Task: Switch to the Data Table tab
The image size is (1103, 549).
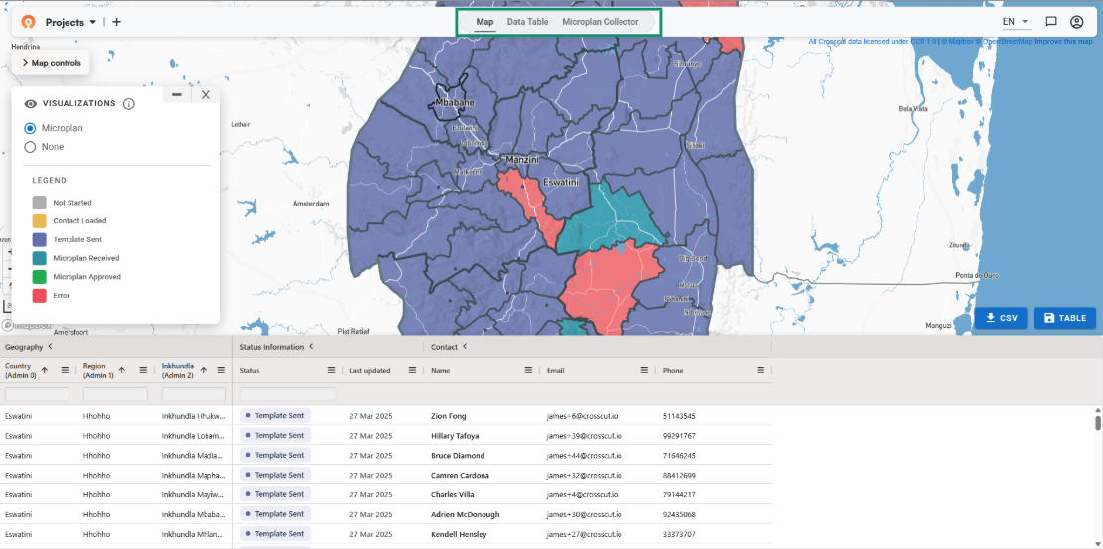Action: (x=527, y=22)
